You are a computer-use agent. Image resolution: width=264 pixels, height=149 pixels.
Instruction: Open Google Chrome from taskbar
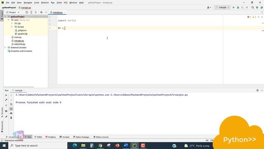pyautogui.click(x=100, y=145)
